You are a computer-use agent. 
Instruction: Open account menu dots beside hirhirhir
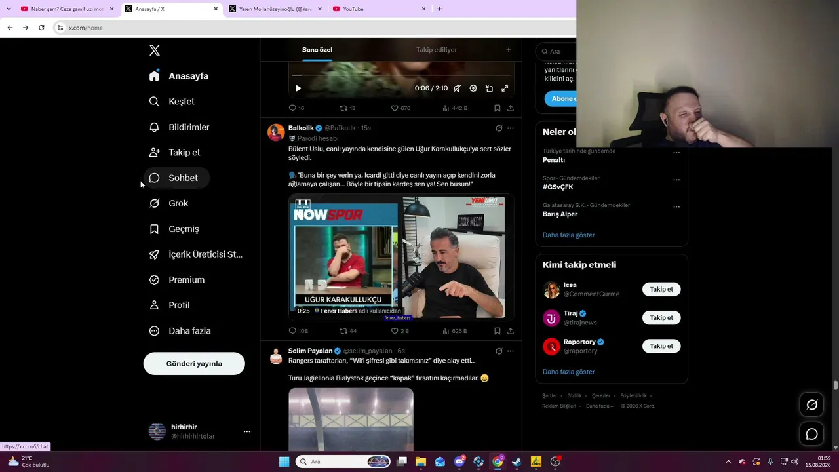(x=247, y=431)
